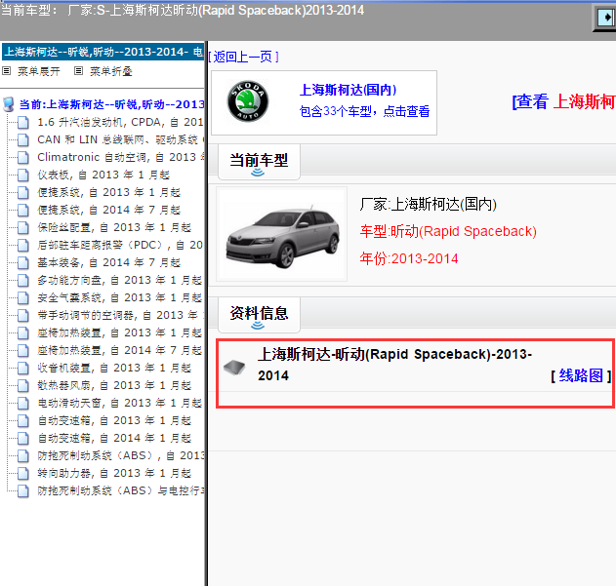Open 散热器风扇, 自 2013 年 1 月起
Viewport: 616px width, 586px height.
pos(114,385)
